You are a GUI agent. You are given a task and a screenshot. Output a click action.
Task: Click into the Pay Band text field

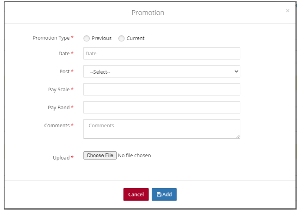[162, 108]
